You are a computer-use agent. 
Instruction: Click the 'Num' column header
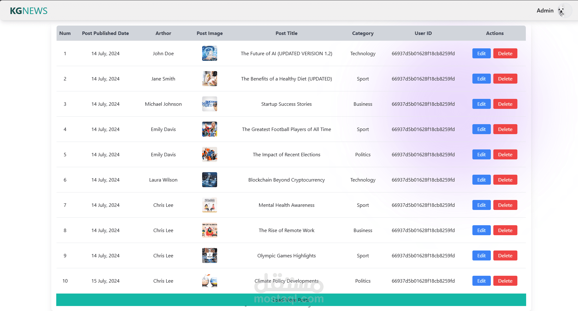[65, 33]
